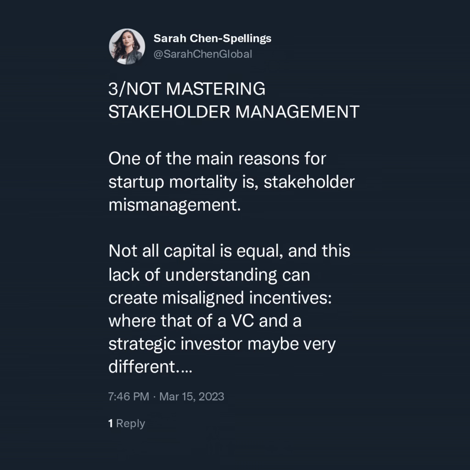Click the line create misaligned incentives
Image resolution: width=470 pixels, height=470 pixels.
(220, 298)
